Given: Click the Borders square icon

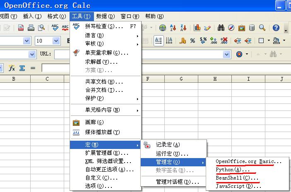Looking at the screenshot, I should (261, 41).
